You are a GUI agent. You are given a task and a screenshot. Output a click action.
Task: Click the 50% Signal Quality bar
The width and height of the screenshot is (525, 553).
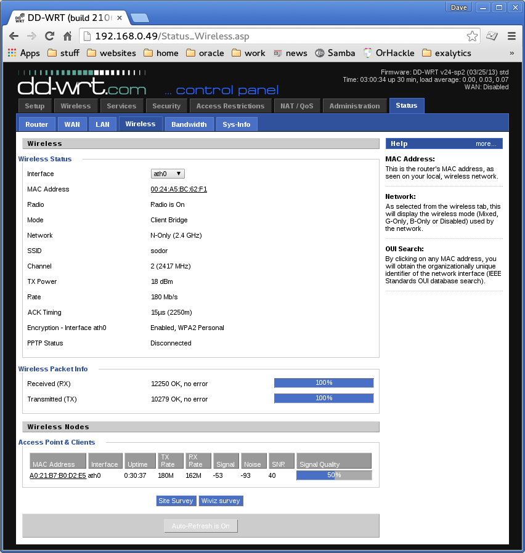tap(334, 475)
